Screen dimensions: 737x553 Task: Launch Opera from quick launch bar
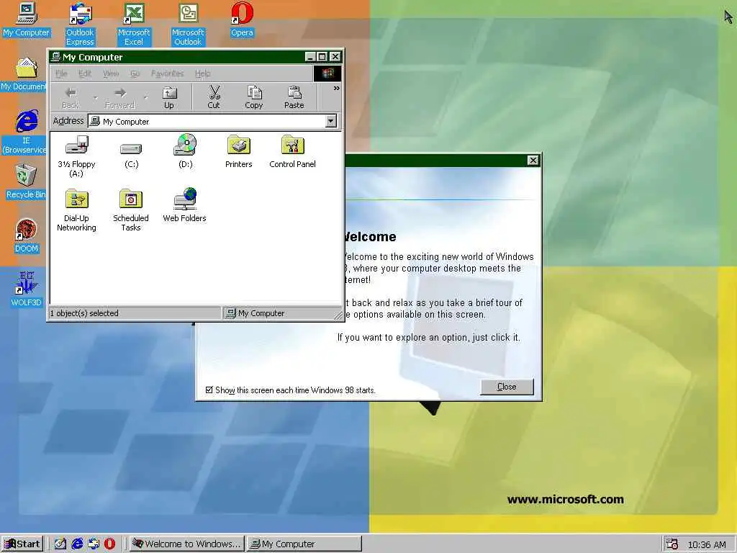pos(109,544)
